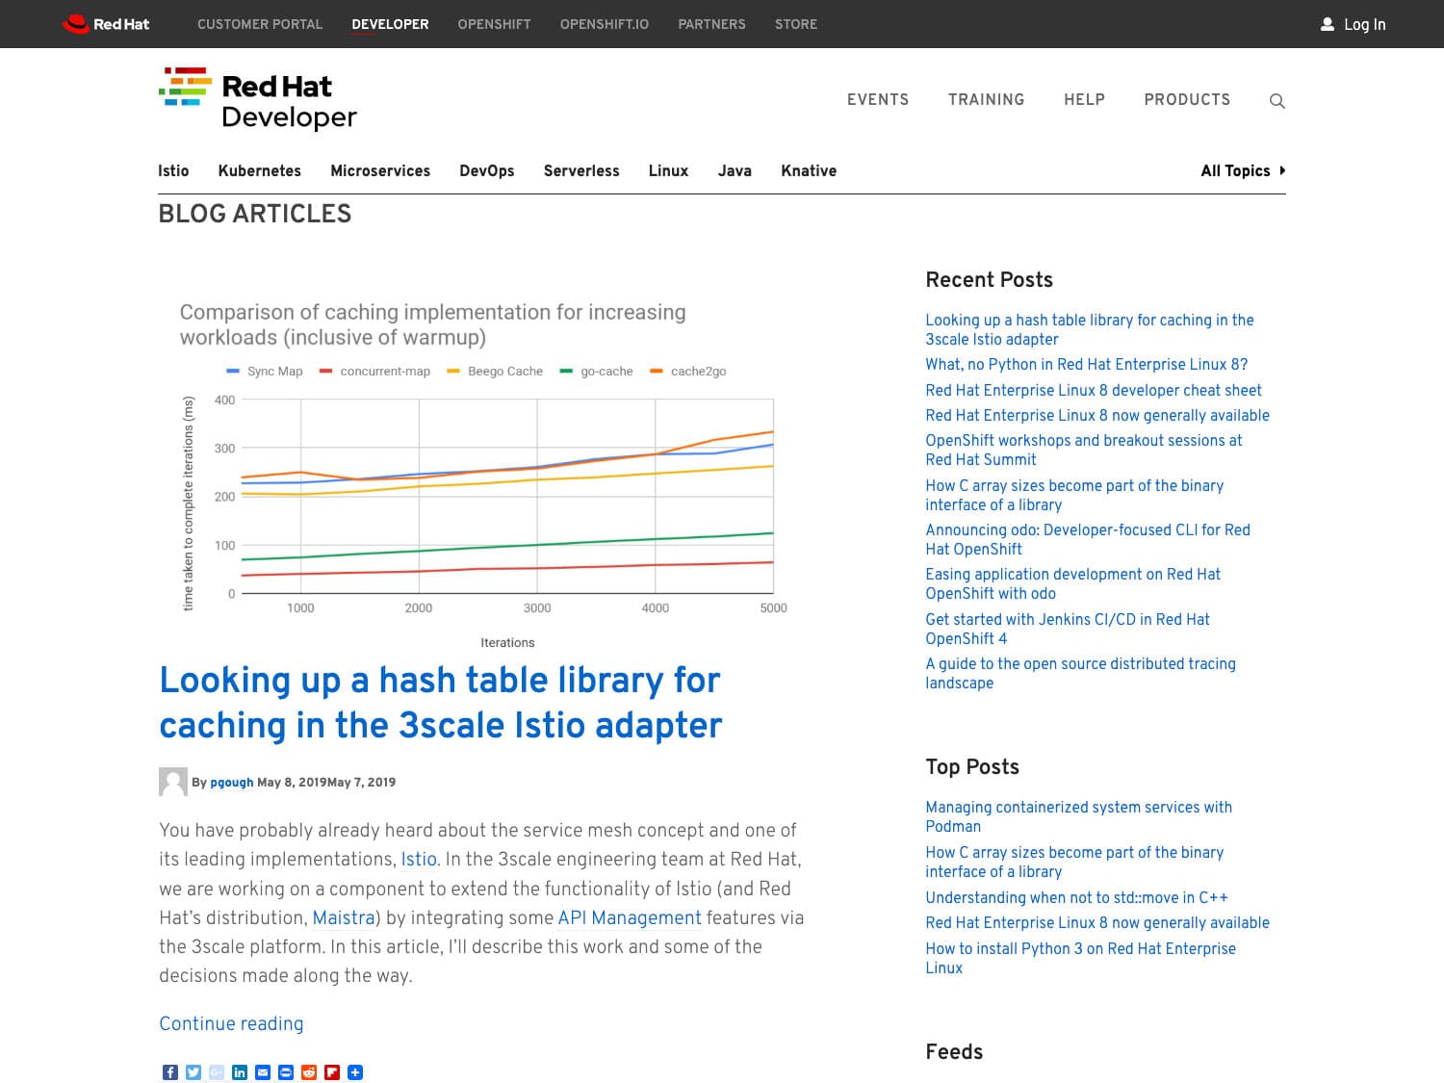Share the article via email icon
Screen dimensions: 1444x1083
pyautogui.click(x=263, y=1072)
